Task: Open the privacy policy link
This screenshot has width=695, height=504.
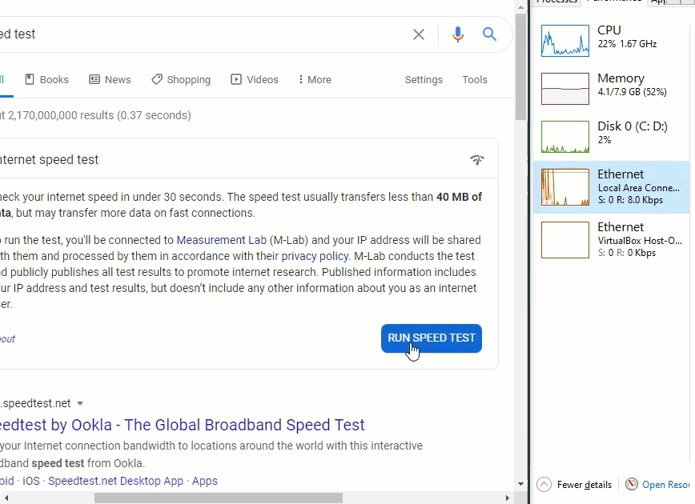Action: point(315,257)
